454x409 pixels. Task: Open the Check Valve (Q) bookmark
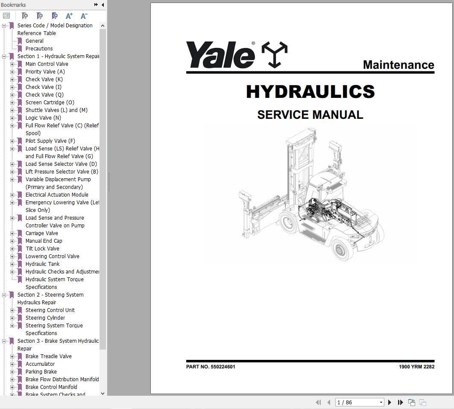pos(44,95)
